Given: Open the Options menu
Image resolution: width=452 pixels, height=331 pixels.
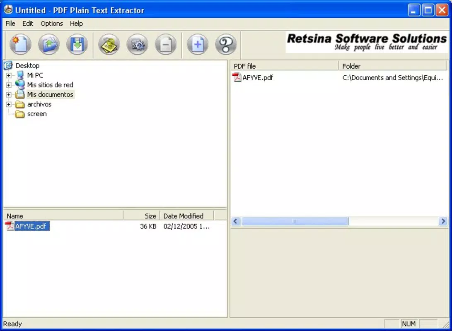Looking at the screenshot, I should (x=52, y=24).
